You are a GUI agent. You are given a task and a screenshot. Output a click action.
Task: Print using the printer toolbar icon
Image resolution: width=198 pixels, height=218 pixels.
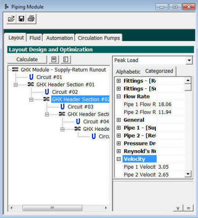click(31, 19)
